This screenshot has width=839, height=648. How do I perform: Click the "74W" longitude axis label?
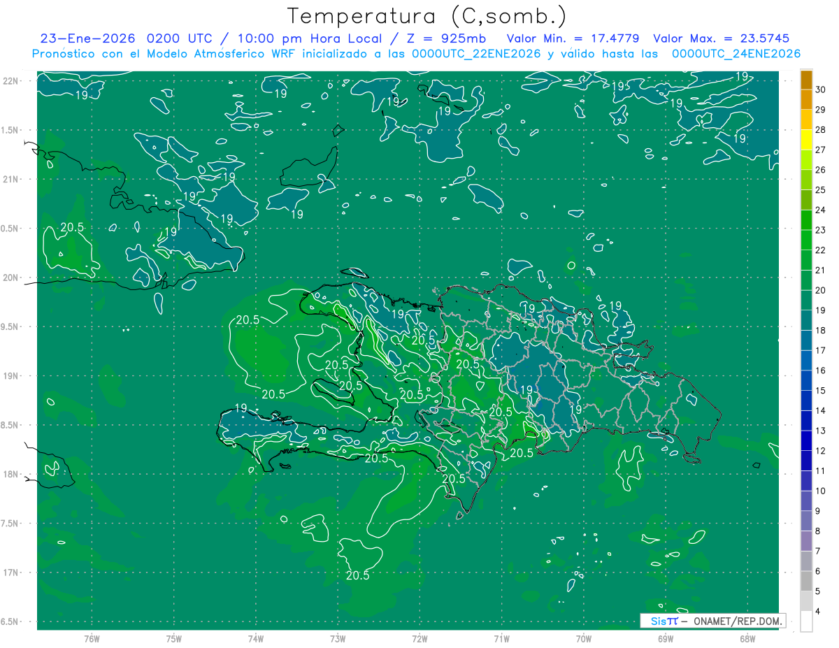(x=255, y=638)
